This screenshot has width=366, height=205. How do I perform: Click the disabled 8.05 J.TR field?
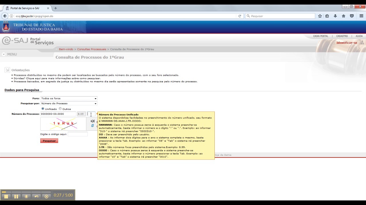click(x=81, y=114)
